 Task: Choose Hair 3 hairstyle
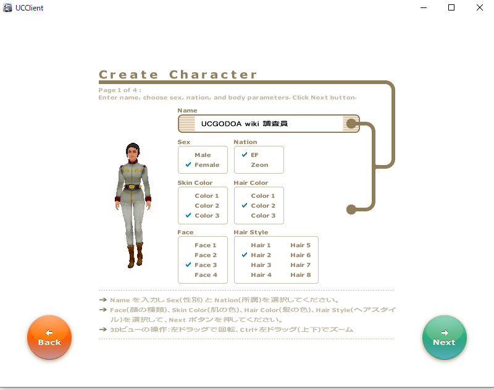click(x=261, y=265)
